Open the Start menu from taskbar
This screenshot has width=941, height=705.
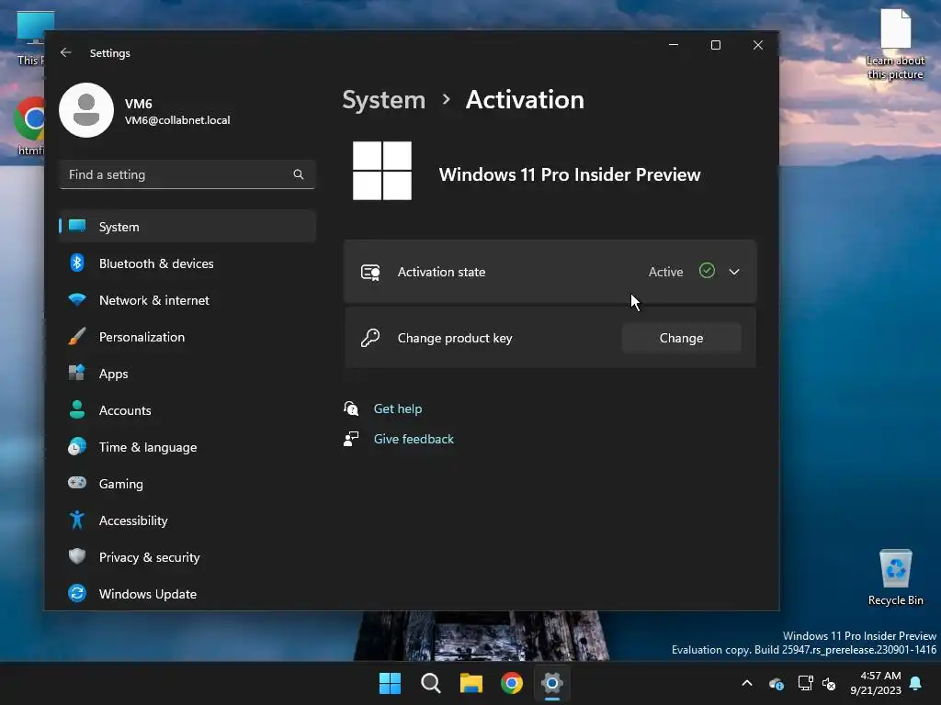[390, 683]
